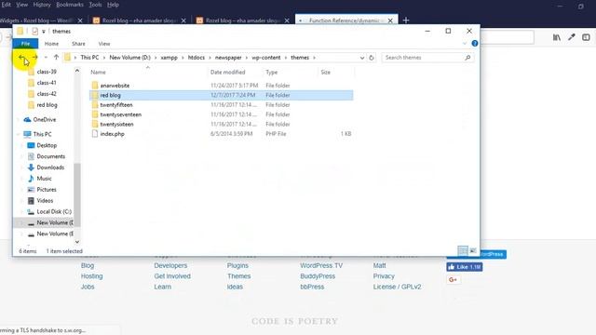Open Desktop in navigation pane
The image size is (596, 335).
tap(47, 145)
